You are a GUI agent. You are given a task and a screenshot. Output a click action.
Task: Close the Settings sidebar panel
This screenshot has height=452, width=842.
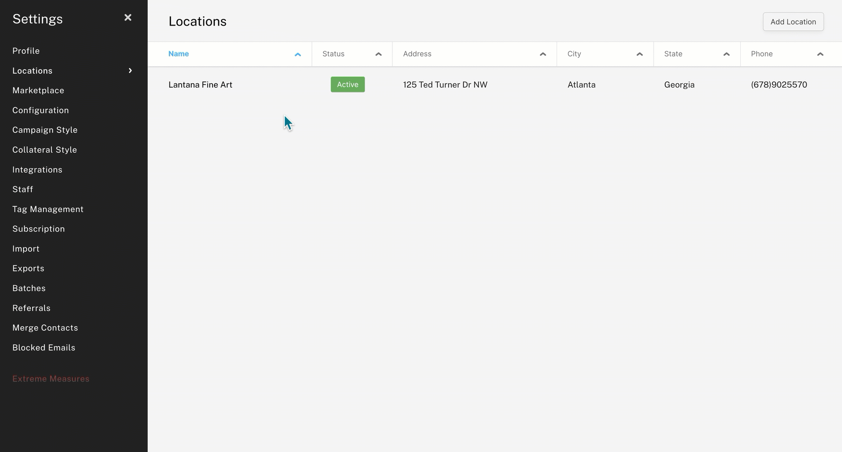(128, 18)
